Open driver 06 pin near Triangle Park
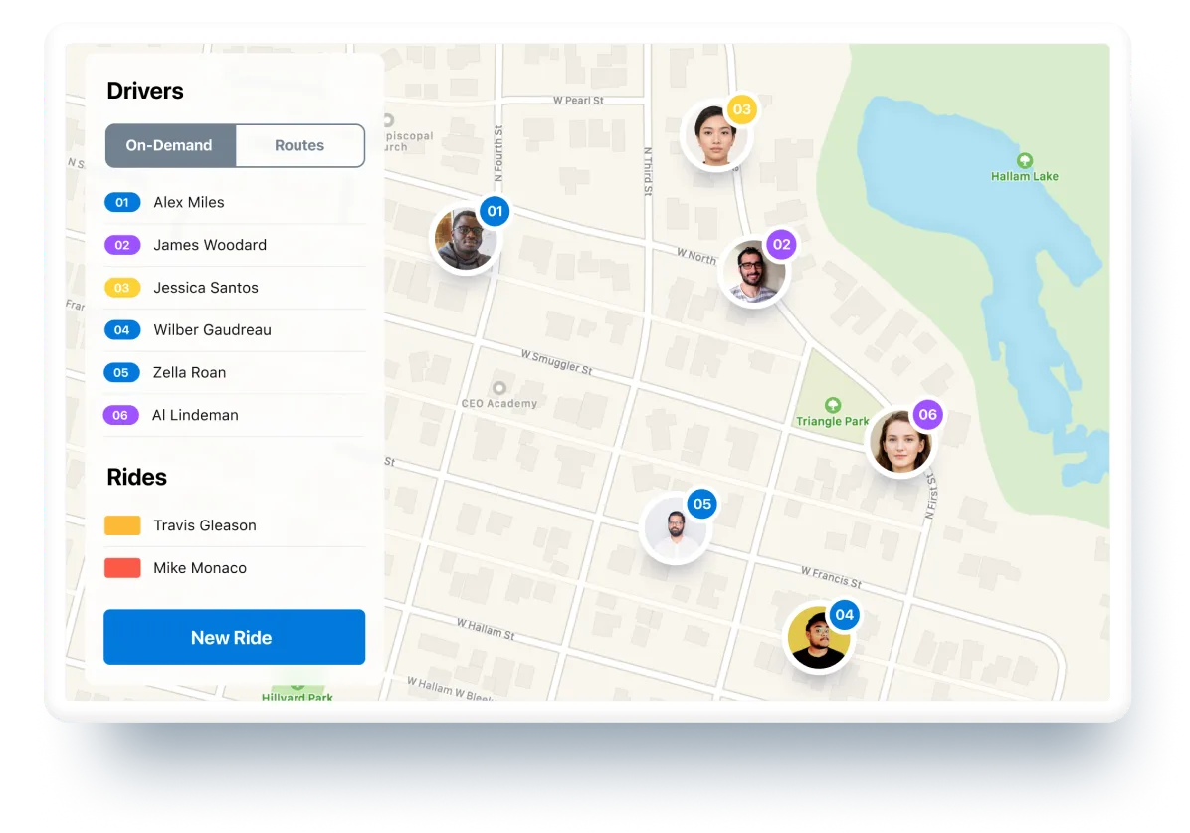 (900, 442)
